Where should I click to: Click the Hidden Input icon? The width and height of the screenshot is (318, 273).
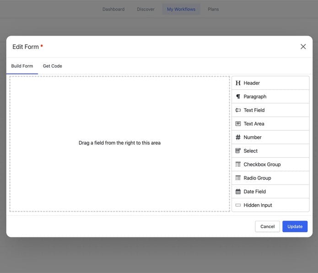238,205
